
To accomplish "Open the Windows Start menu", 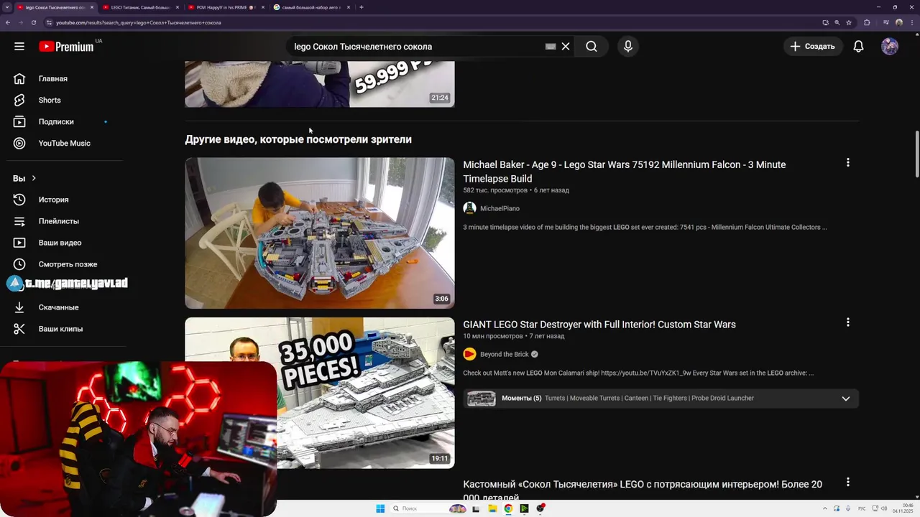I will 380,508.
